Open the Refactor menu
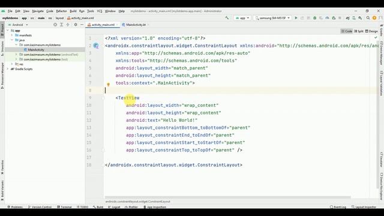Screen dimensions: 384x216 click(x=61, y=11)
